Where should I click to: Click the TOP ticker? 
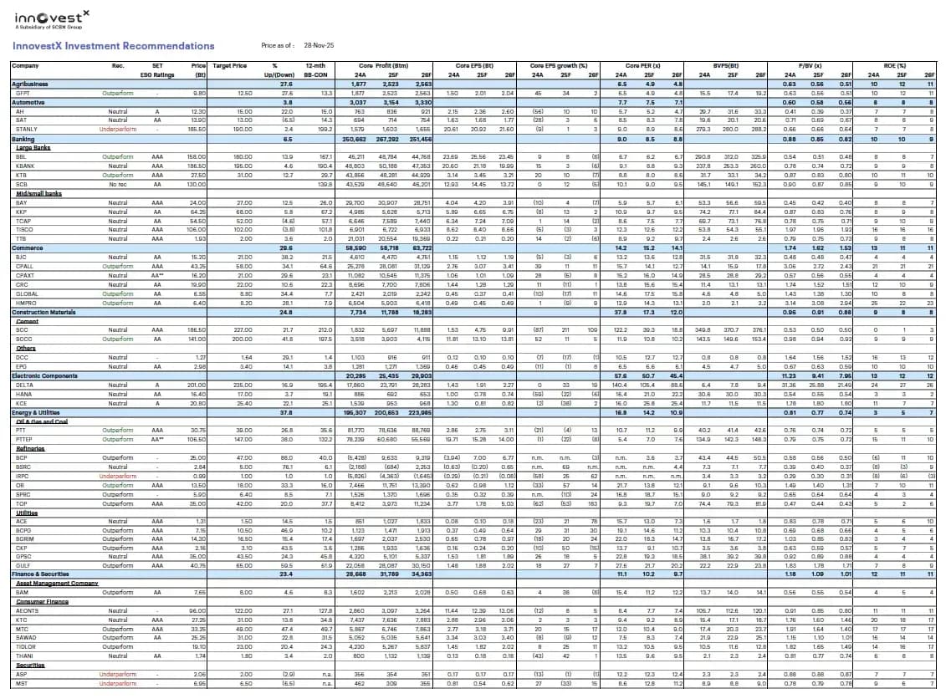(x=21, y=504)
